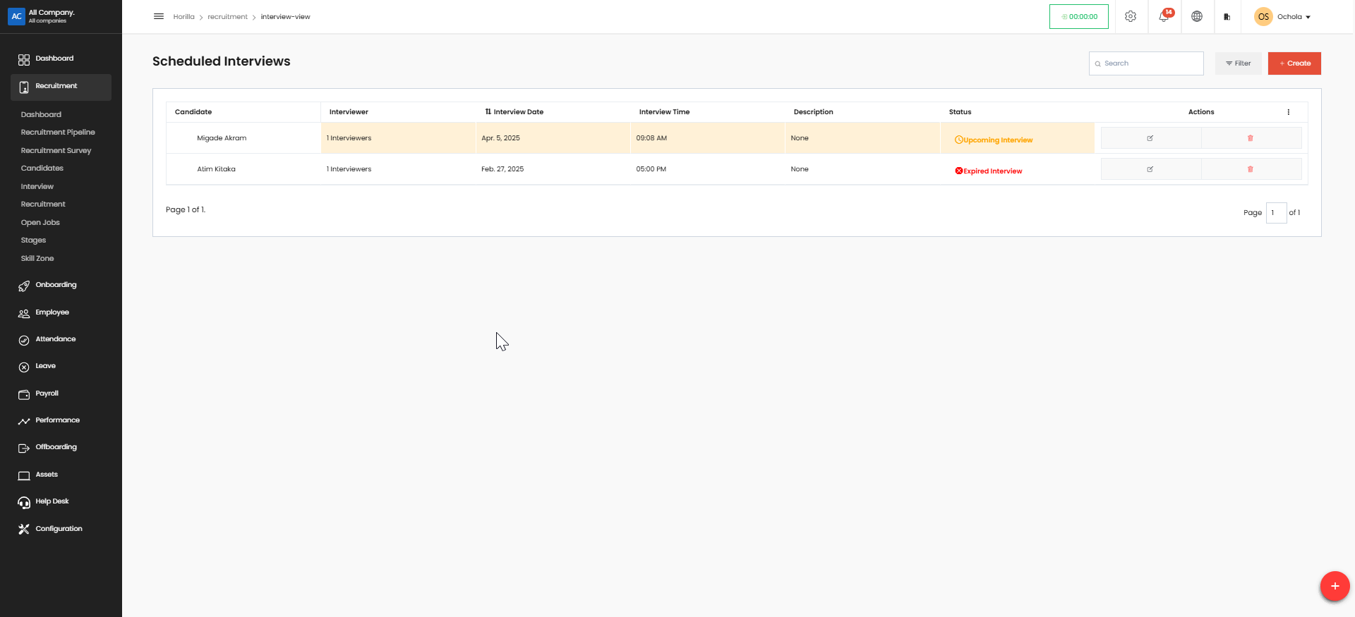The image size is (1355, 617).
Task: Click the Create button
Action: pos(1294,63)
